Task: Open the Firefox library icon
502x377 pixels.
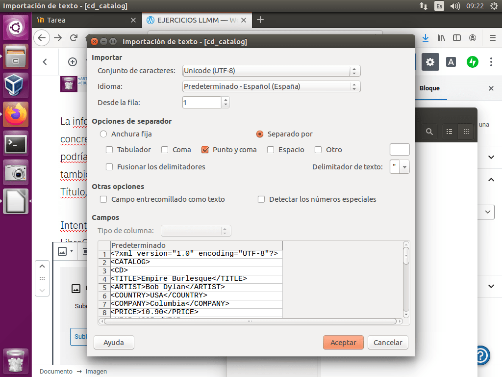Action: pyautogui.click(x=441, y=38)
